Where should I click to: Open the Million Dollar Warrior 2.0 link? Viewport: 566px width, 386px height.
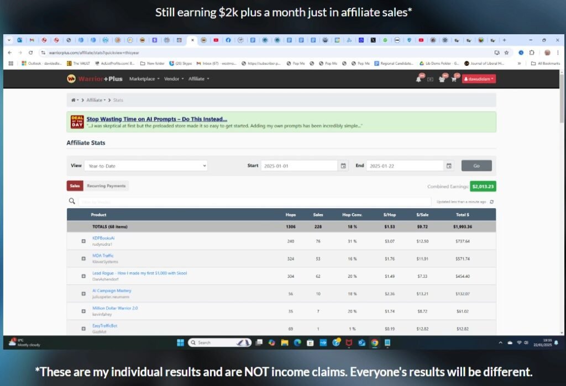point(115,308)
